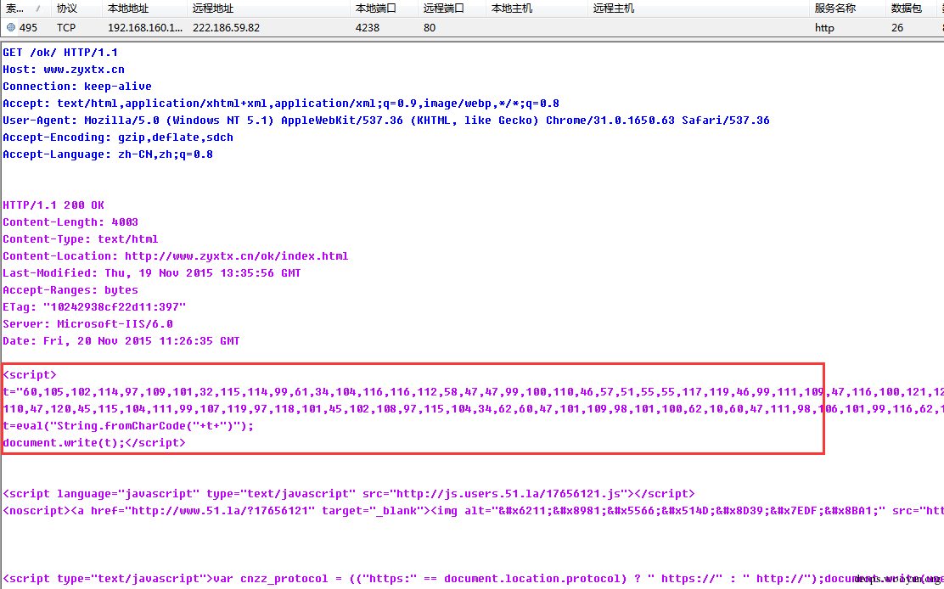Click the Host: www.zyxtx.cn line

[x=64, y=70]
